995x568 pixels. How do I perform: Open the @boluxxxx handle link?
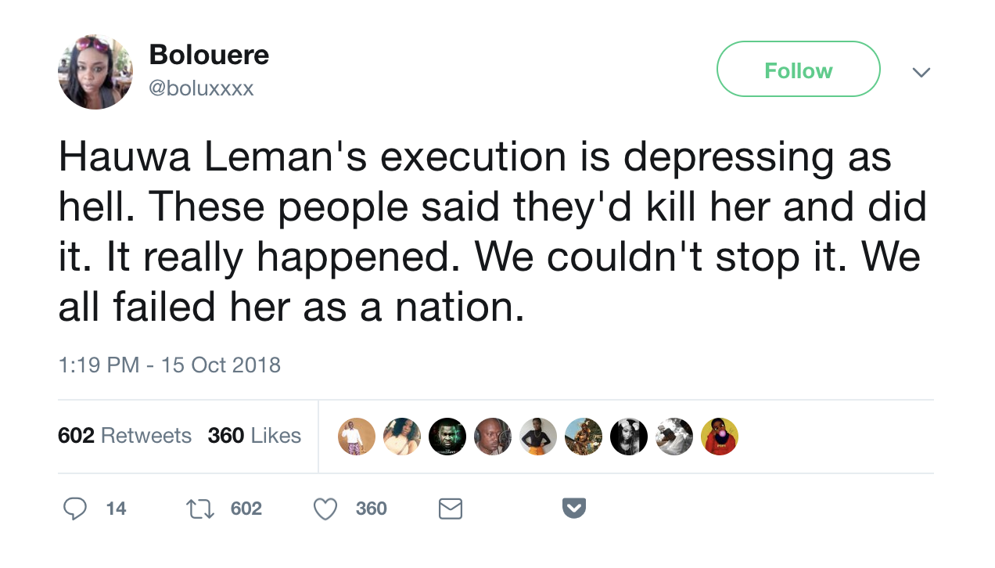pos(201,88)
